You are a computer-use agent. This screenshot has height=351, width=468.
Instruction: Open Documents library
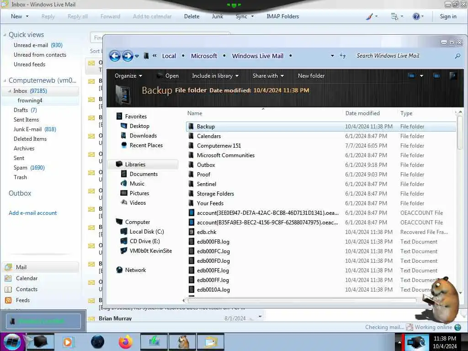[x=143, y=174]
